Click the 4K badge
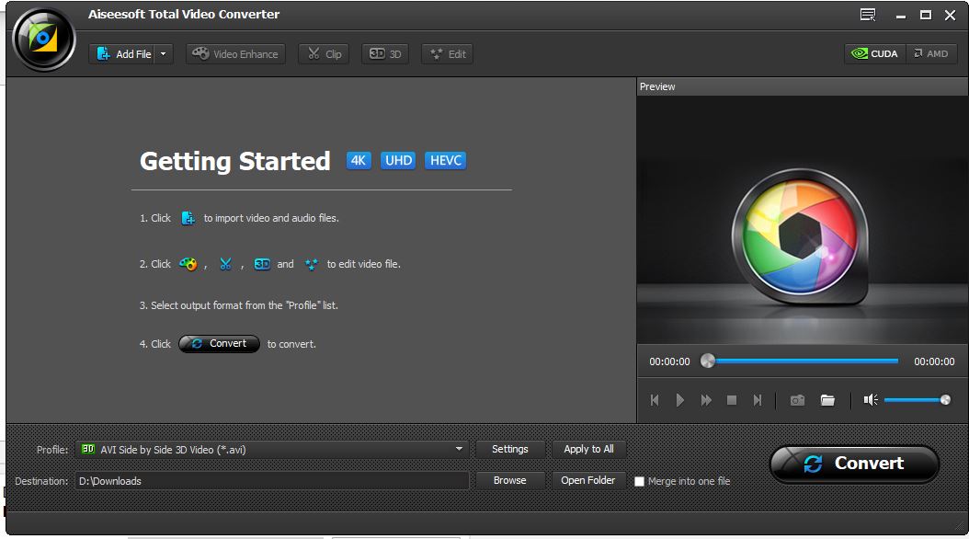 (359, 161)
